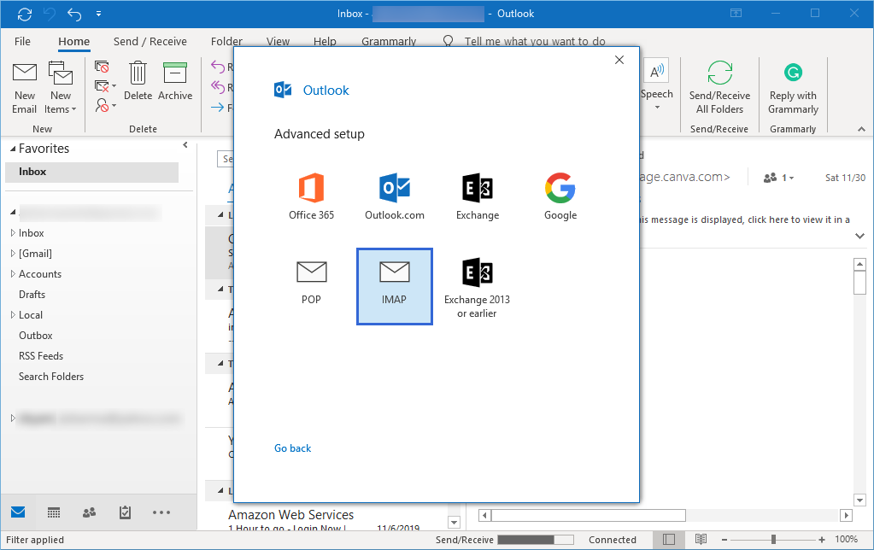Open the Drafts folder

32,295
